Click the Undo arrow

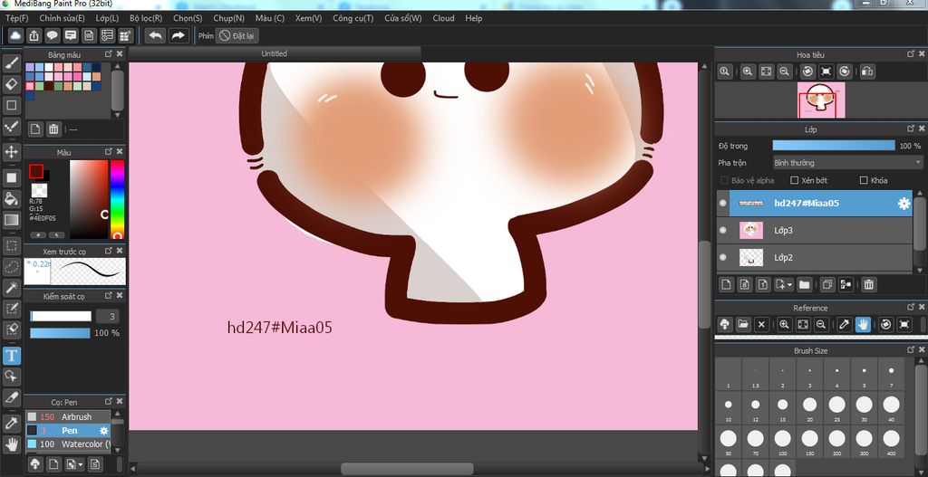[x=155, y=35]
